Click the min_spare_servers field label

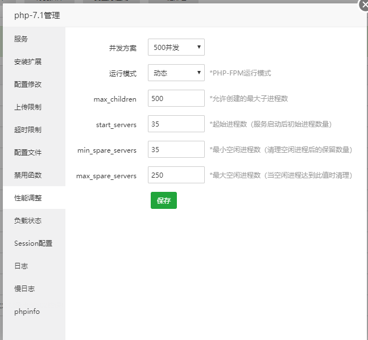[107, 150]
